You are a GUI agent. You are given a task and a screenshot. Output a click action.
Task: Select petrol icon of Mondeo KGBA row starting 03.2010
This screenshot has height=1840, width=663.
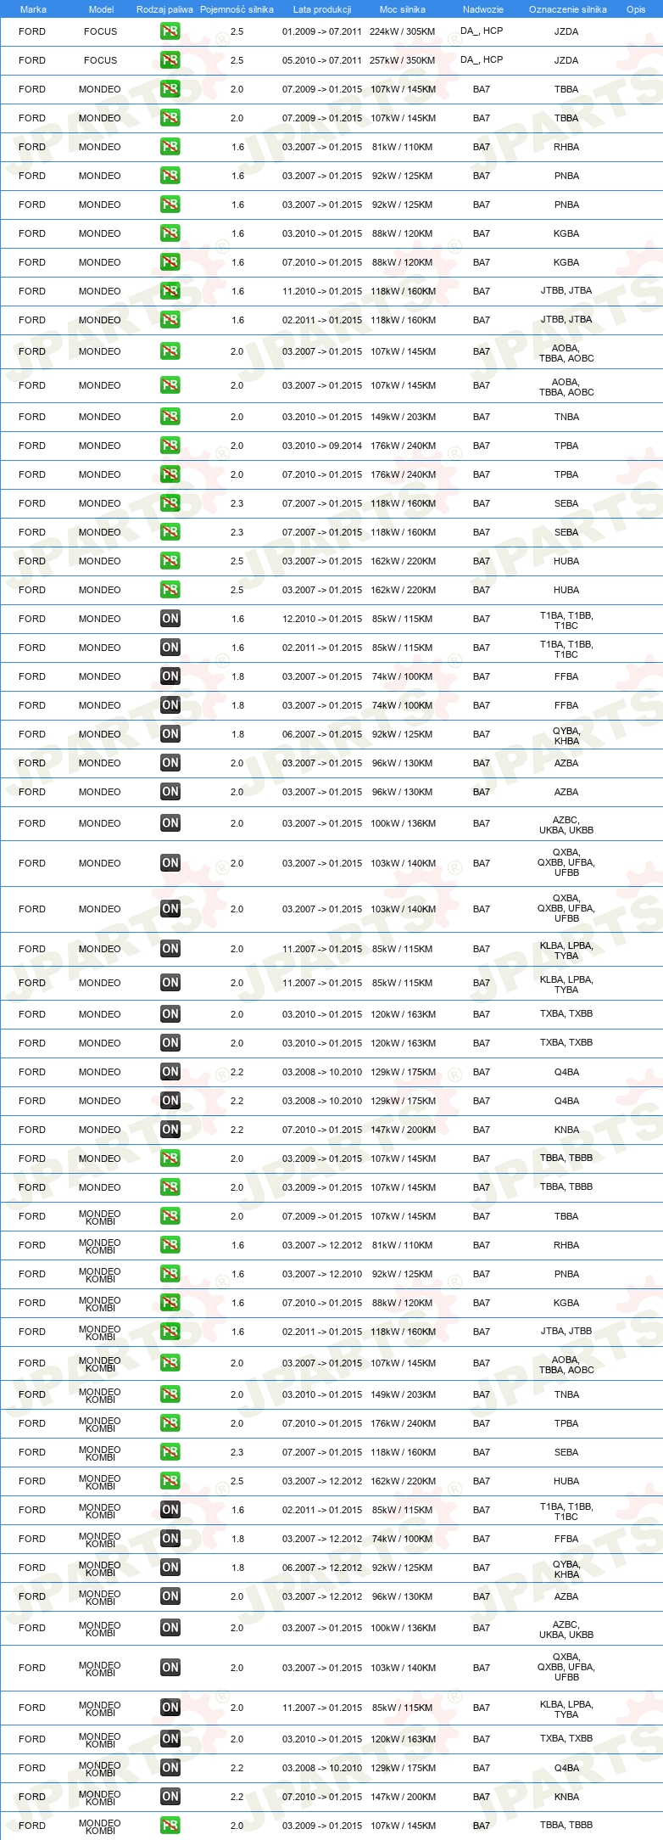click(170, 233)
